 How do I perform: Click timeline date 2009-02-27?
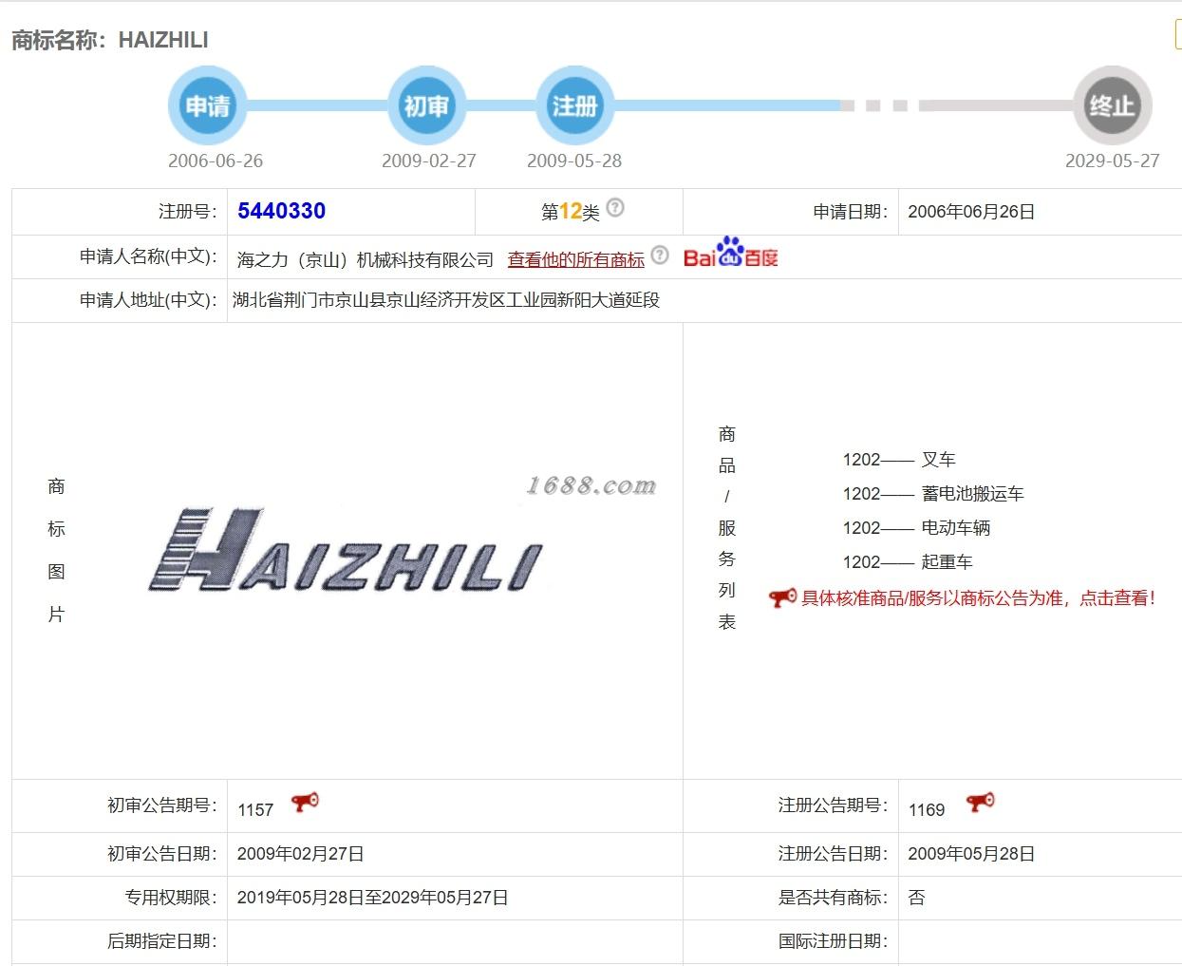[429, 161]
